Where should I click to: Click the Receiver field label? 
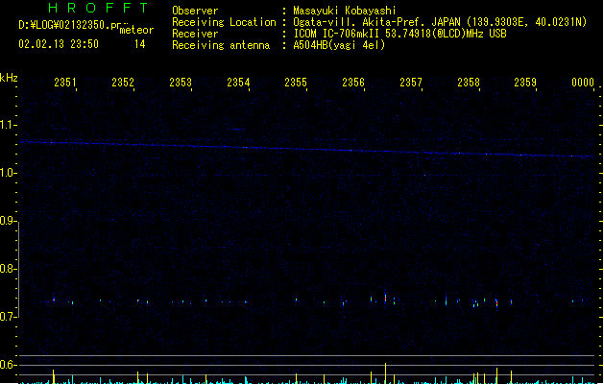195,34
